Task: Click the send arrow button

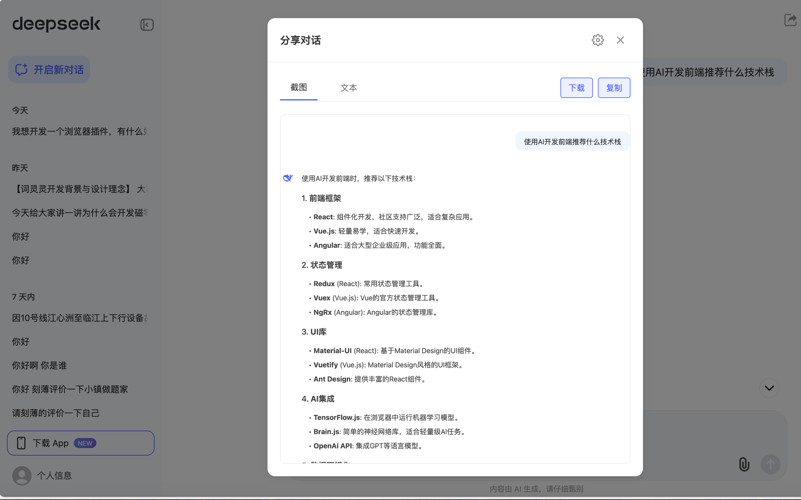Action: click(770, 464)
